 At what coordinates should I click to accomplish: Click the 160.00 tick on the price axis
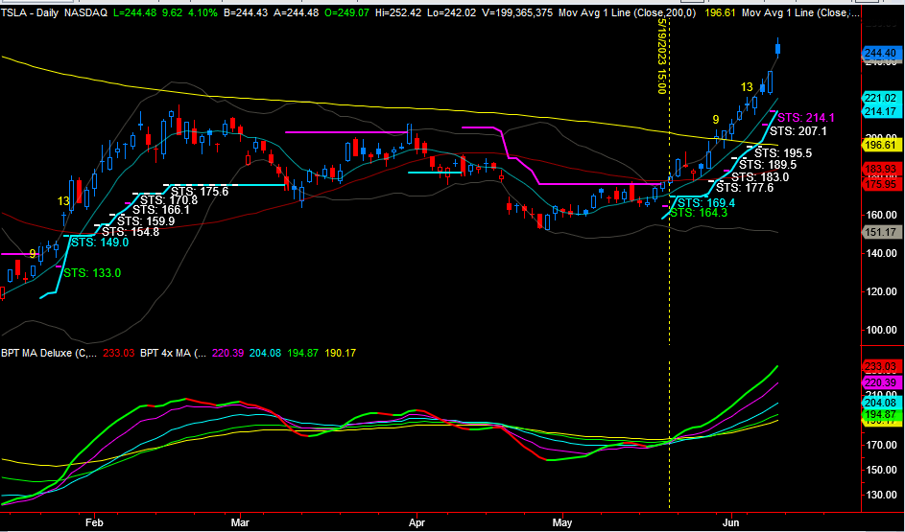(881, 215)
